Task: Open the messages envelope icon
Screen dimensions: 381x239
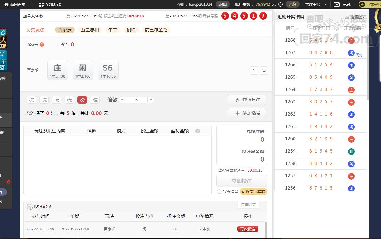Action: (337, 4)
